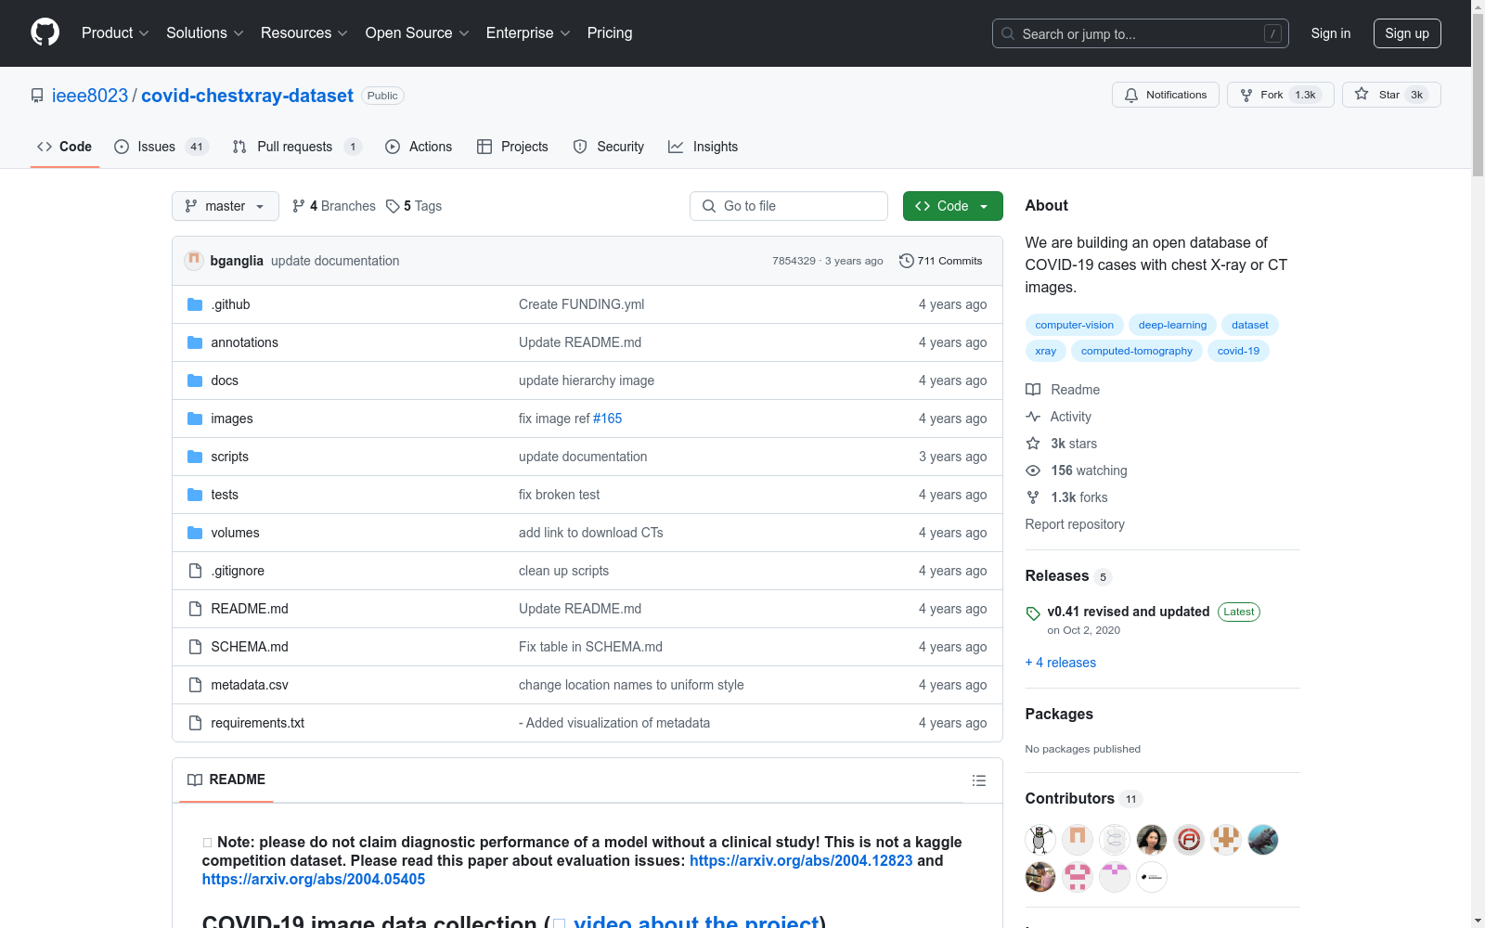Open the arxiv.org/abs/2004.12823 link

click(x=801, y=860)
